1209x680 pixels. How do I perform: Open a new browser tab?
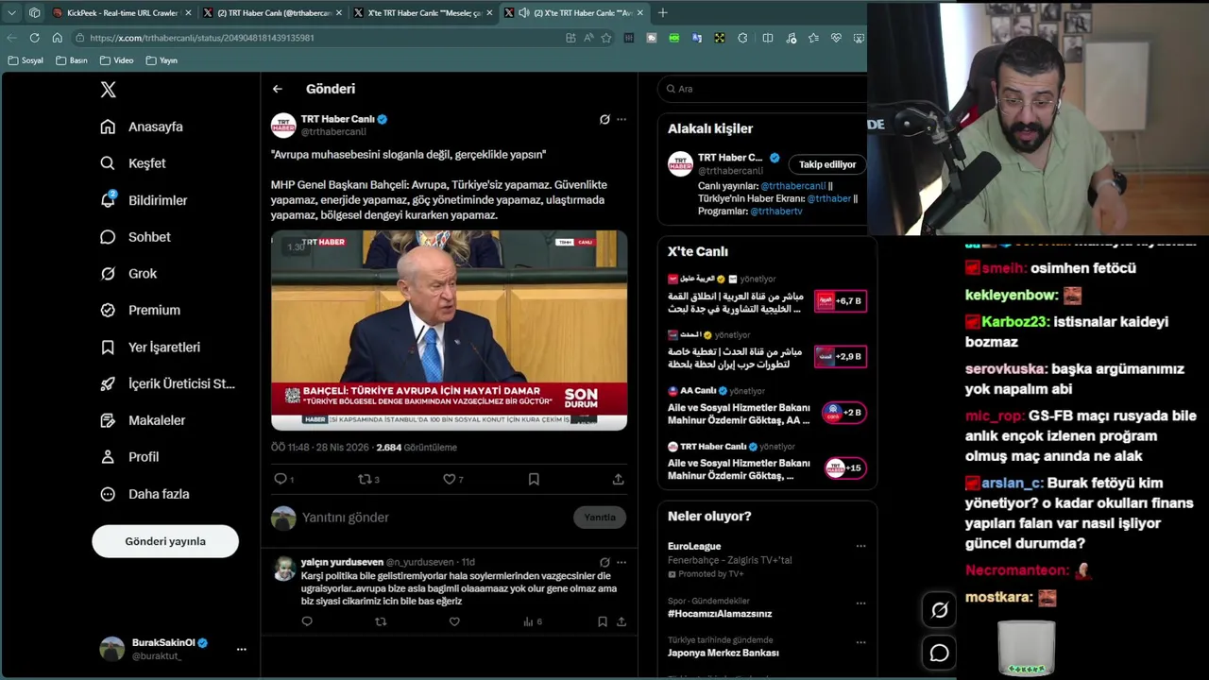[662, 13]
